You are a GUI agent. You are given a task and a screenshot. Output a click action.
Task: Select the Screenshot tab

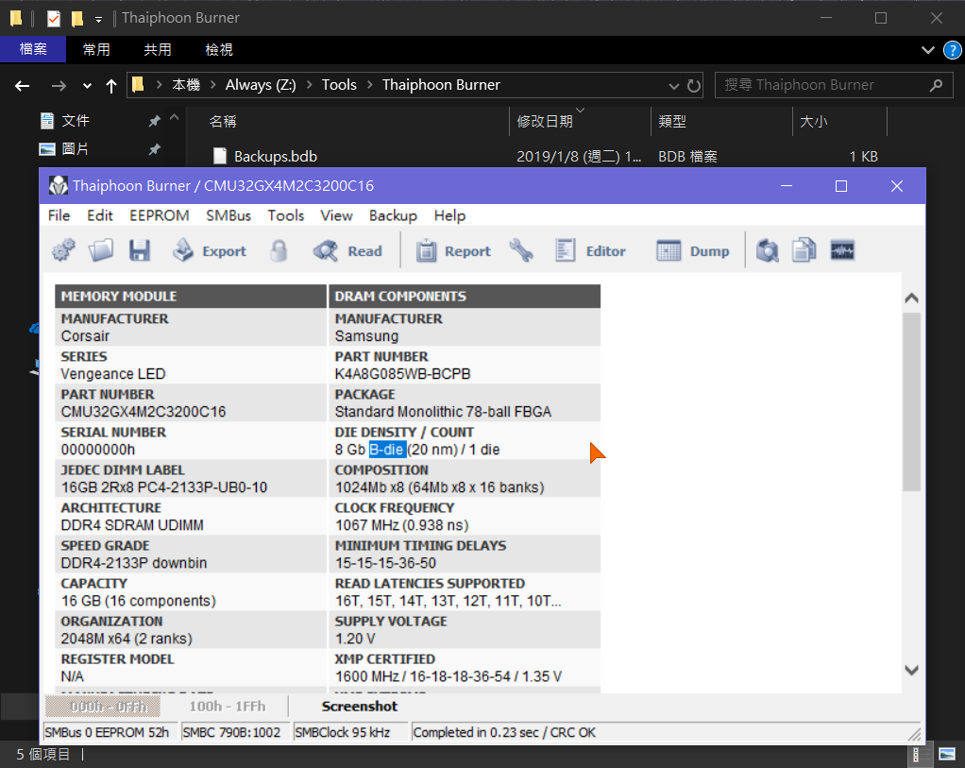tap(360, 707)
